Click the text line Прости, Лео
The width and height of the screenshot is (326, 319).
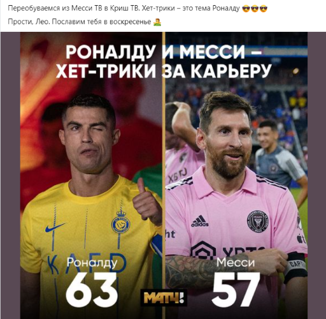coord(85,22)
